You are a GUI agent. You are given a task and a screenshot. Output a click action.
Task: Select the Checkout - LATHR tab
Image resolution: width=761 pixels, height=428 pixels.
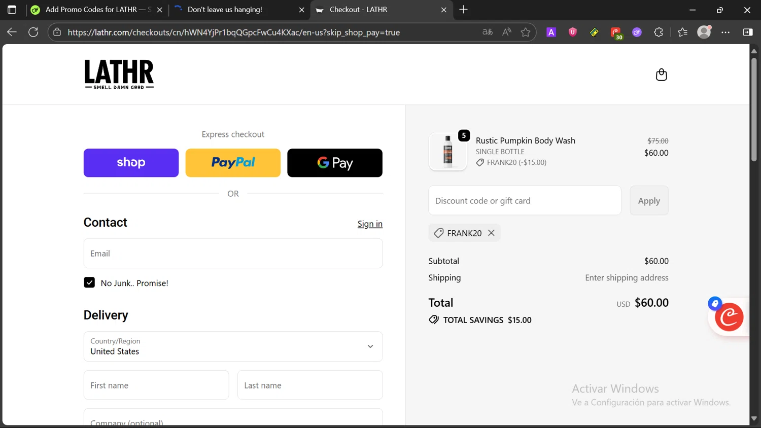(x=381, y=10)
